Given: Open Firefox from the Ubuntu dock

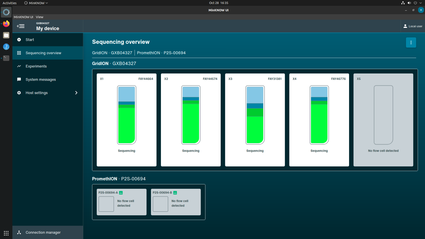Looking at the screenshot, I should [x=6, y=24].
